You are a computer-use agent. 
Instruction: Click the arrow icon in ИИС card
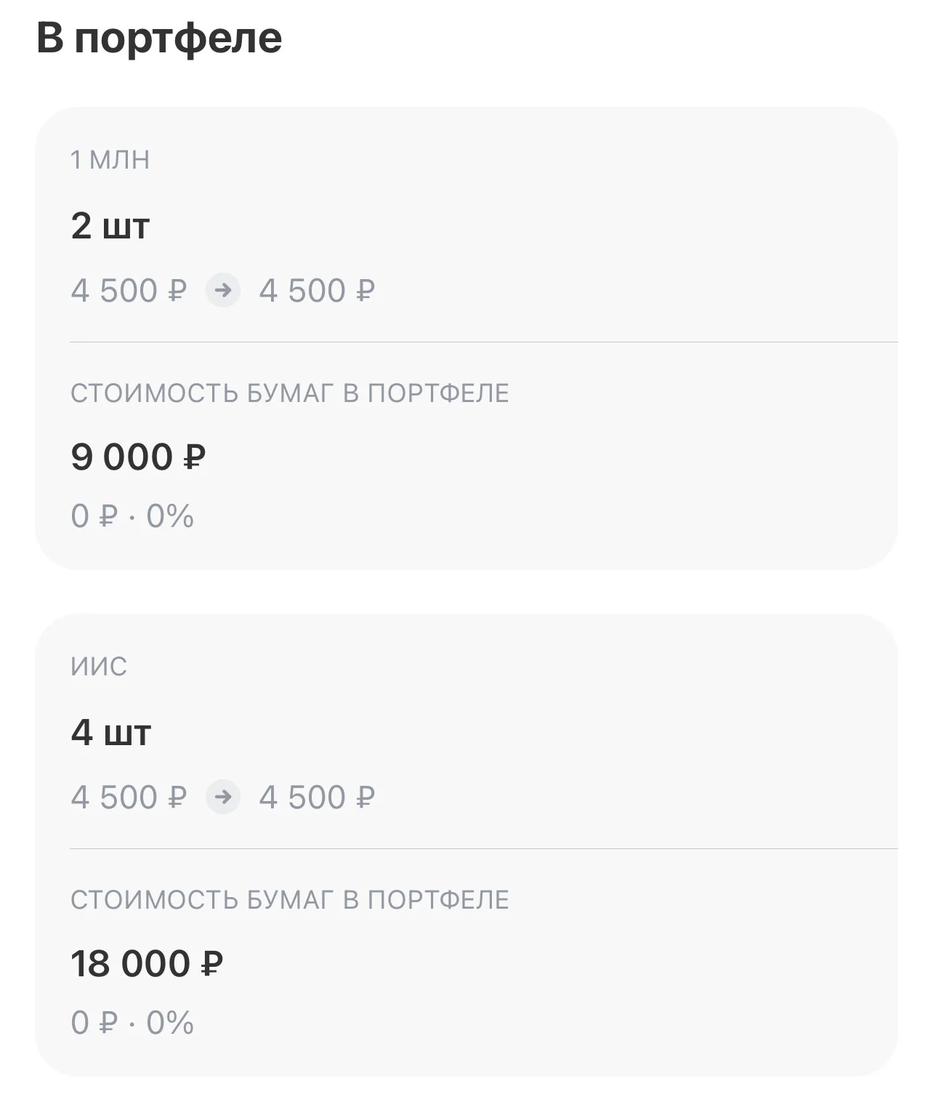pos(223,797)
